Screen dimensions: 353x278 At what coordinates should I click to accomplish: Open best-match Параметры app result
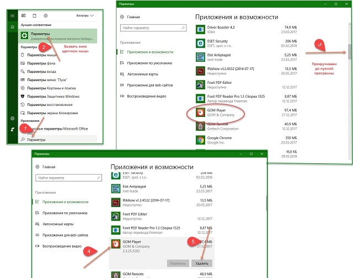tap(58, 36)
